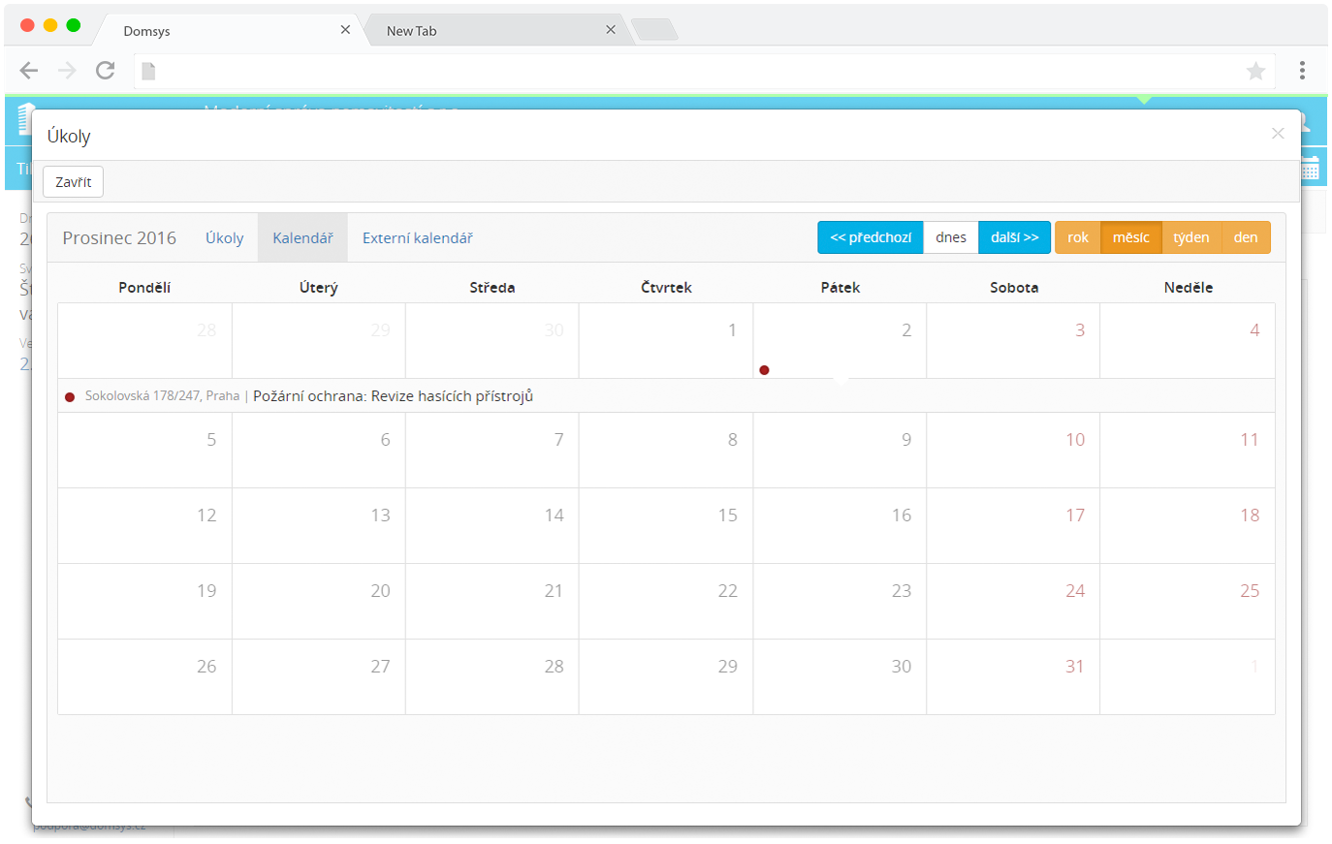Click the Pátek column header
1332x844 pixels.
tap(840, 287)
